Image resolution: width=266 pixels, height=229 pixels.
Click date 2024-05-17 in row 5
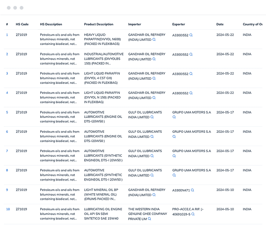(225, 112)
